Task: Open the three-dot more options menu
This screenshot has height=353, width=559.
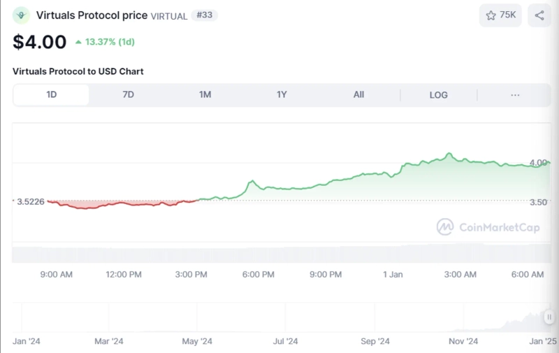Action: coord(515,95)
